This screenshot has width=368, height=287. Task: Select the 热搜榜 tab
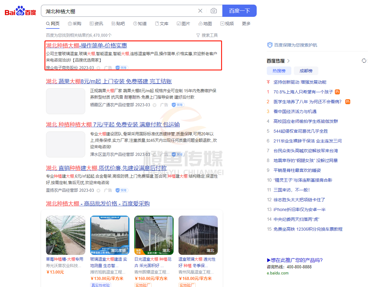pos(279,71)
